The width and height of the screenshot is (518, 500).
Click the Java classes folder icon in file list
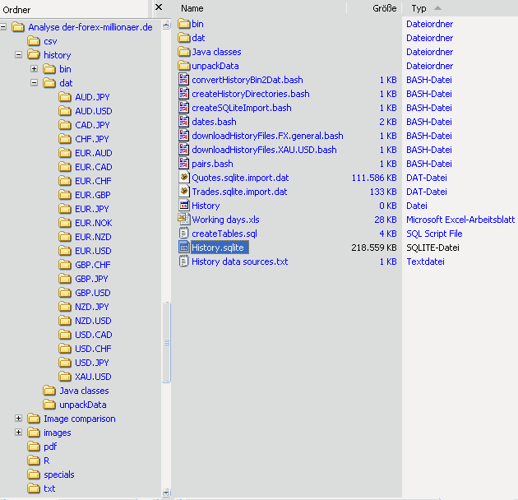click(184, 52)
